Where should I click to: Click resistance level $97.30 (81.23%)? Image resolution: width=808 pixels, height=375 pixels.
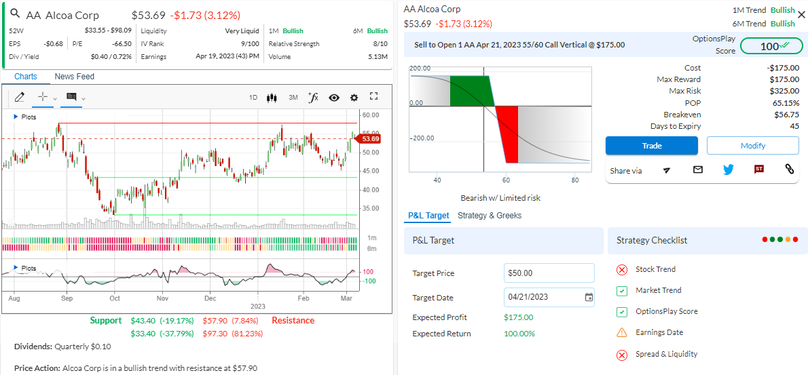(x=232, y=333)
